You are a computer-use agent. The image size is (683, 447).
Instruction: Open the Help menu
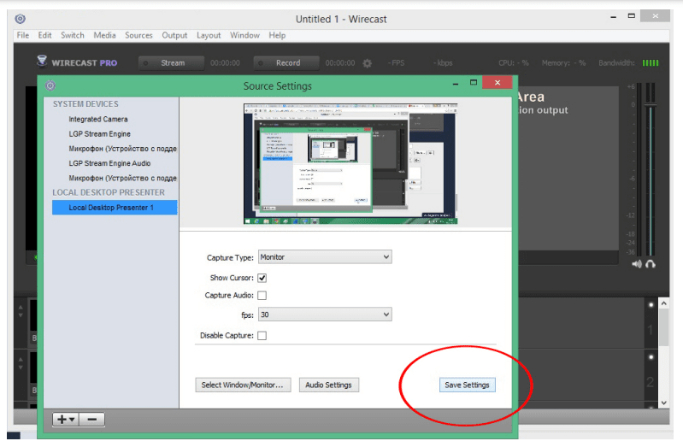(277, 35)
